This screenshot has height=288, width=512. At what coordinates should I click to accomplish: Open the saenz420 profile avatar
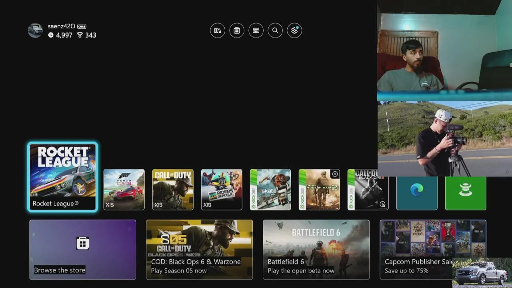35,30
